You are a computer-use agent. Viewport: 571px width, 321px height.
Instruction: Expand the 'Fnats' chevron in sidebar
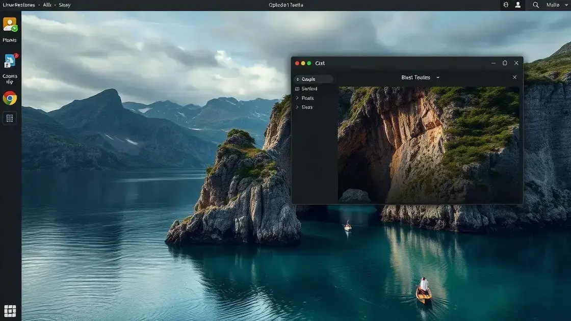pos(297,98)
